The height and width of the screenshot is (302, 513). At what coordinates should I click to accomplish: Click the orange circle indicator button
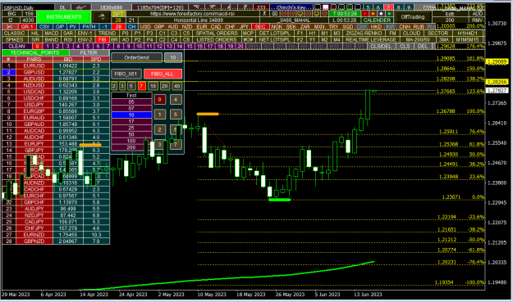pyautogui.click(x=373, y=14)
